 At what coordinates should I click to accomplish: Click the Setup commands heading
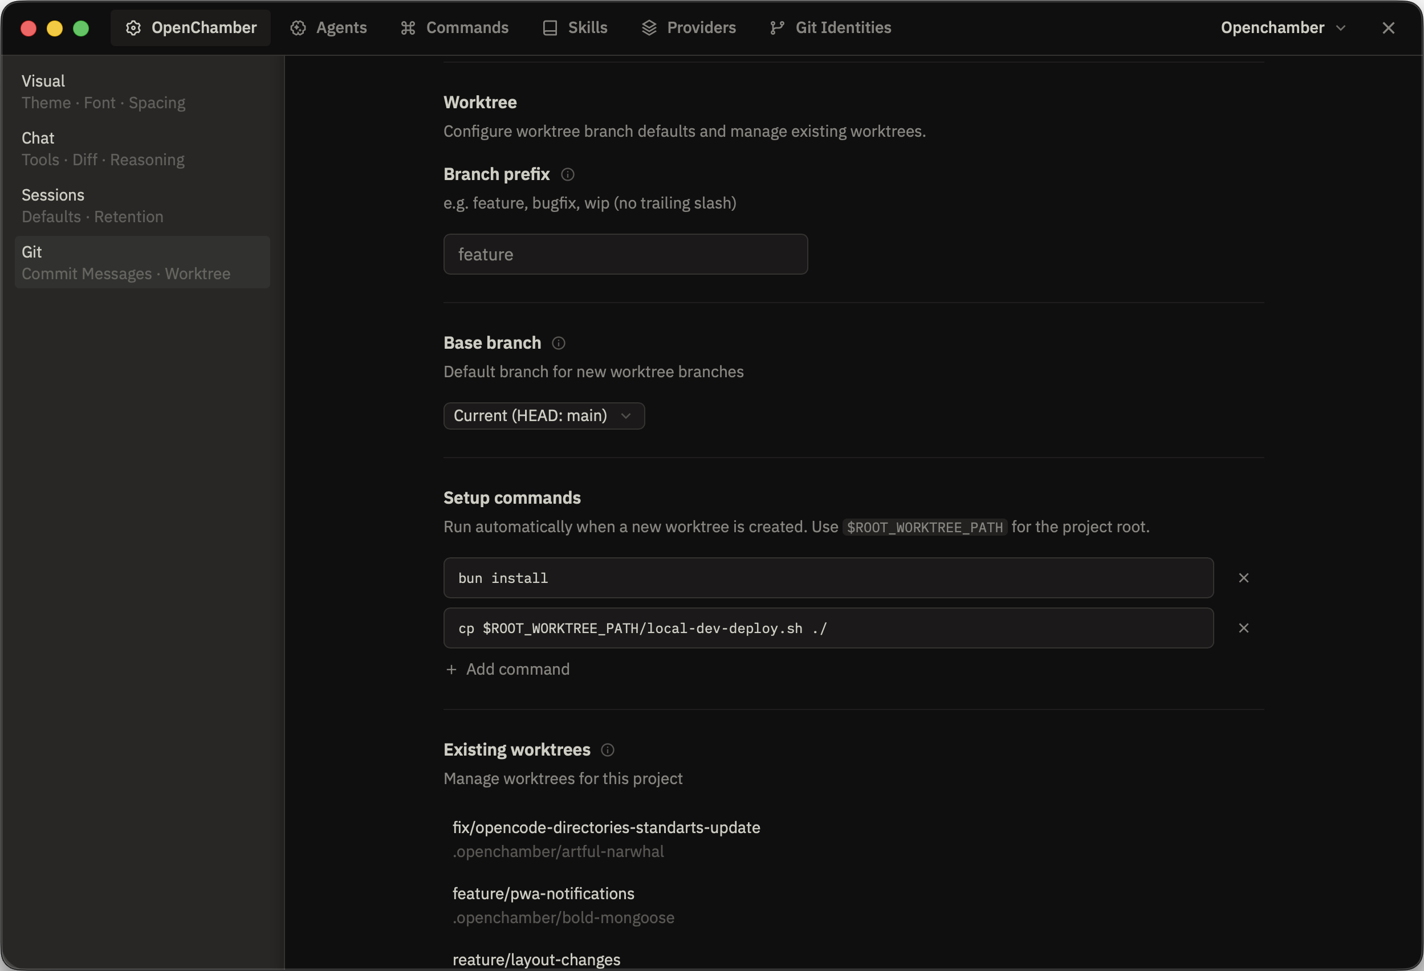coord(512,498)
